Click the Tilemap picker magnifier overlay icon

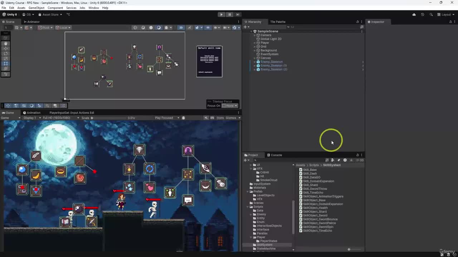47,106
